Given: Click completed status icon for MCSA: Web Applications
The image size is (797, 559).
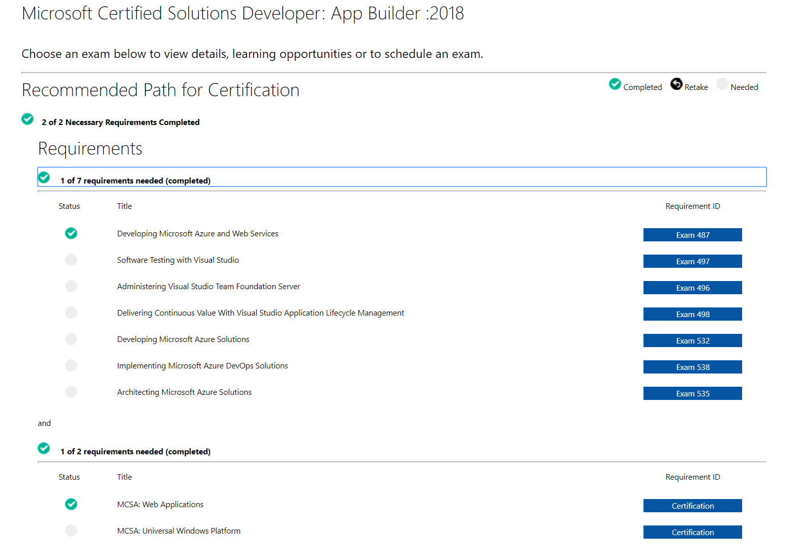Looking at the screenshot, I should 71,504.
